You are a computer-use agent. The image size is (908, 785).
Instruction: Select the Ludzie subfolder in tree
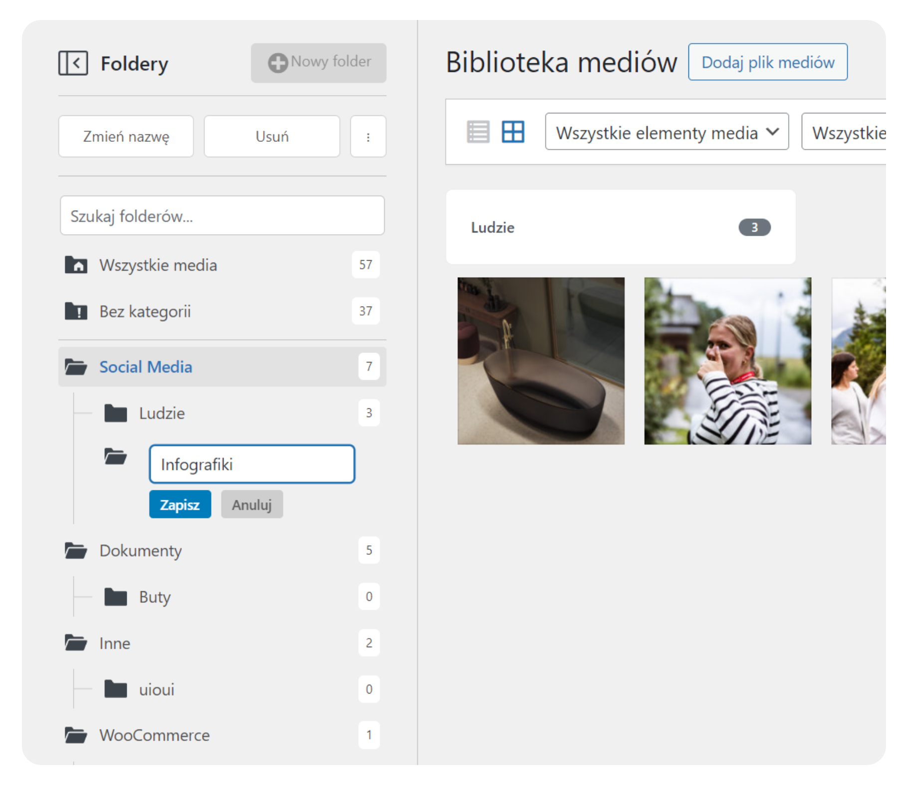162,413
